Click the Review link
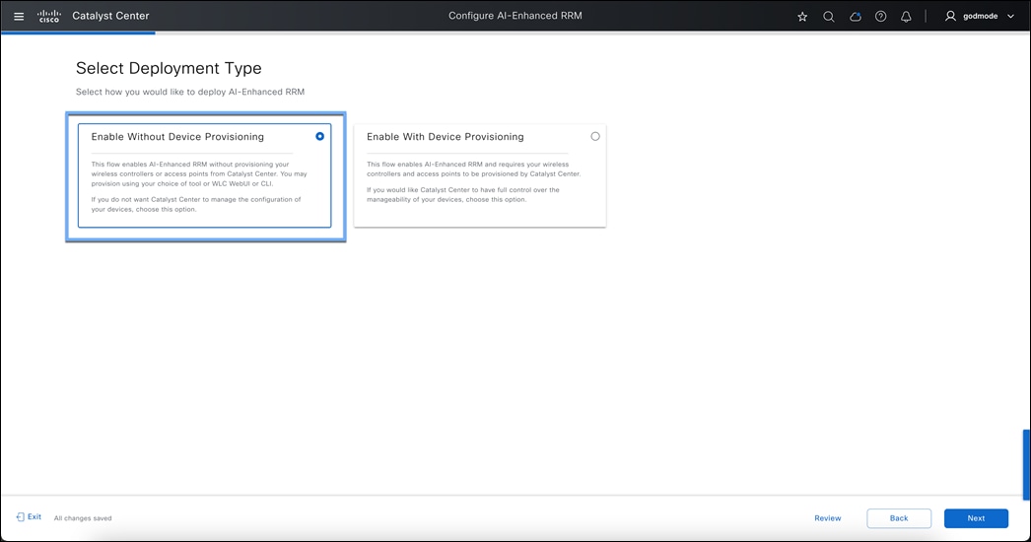 (x=827, y=518)
